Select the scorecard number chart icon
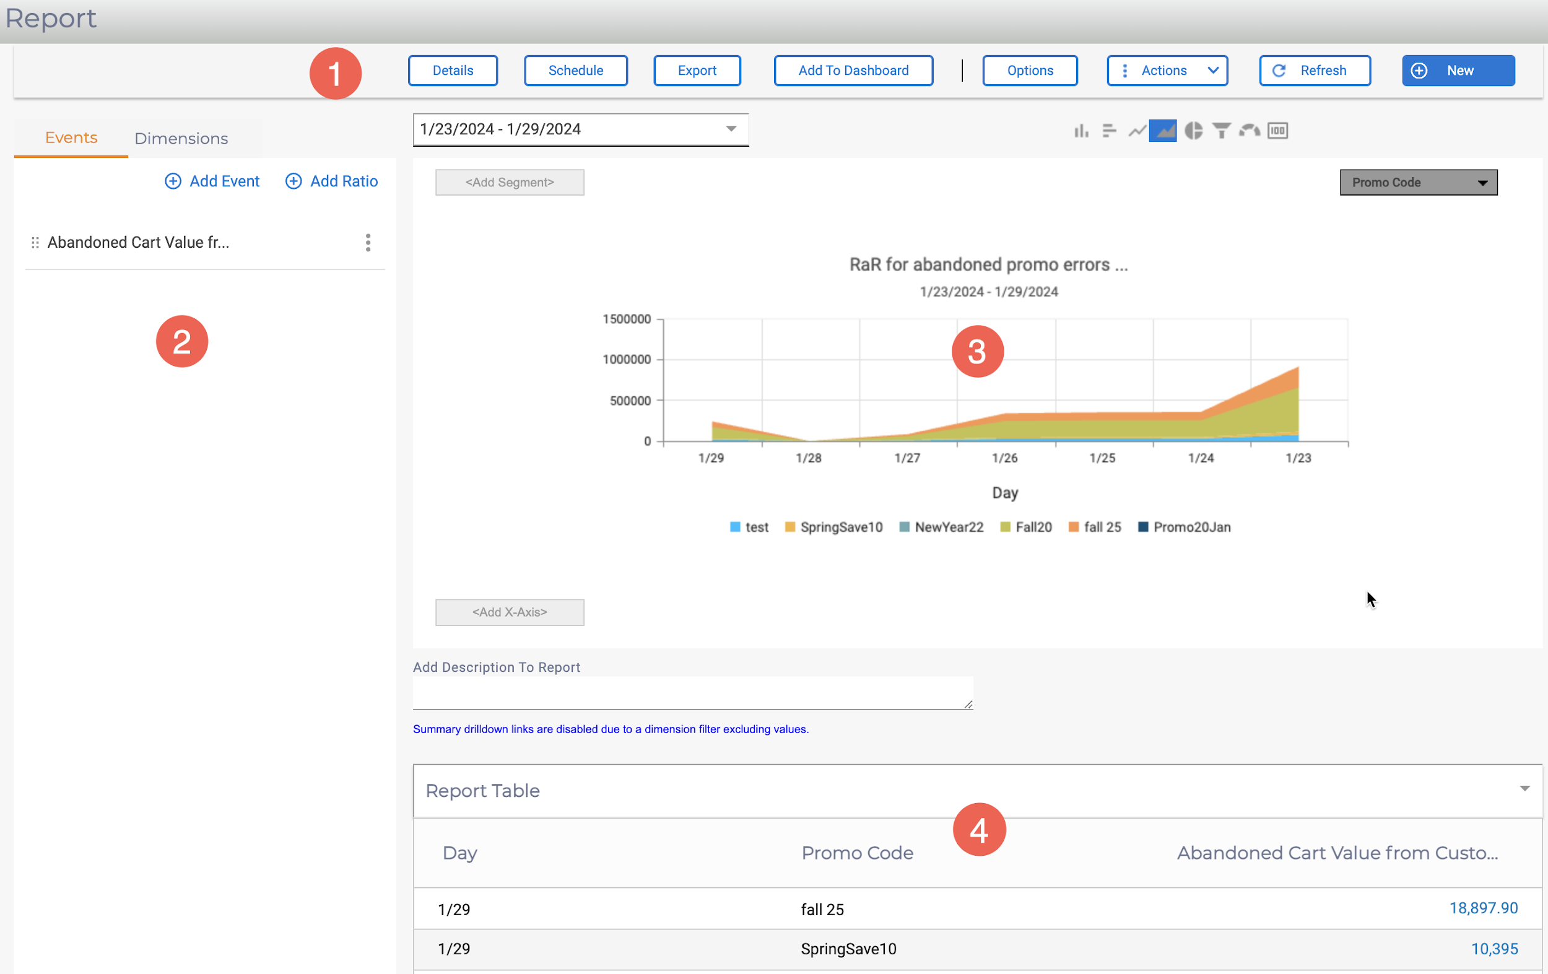The height and width of the screenshot is (974, 1548). (x=1277, y=131)
